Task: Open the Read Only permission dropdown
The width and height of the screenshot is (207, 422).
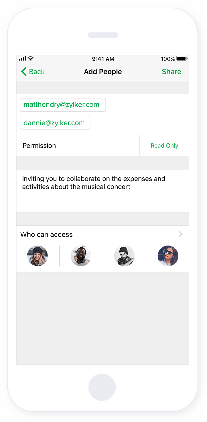Action: (x=164, y=146)
